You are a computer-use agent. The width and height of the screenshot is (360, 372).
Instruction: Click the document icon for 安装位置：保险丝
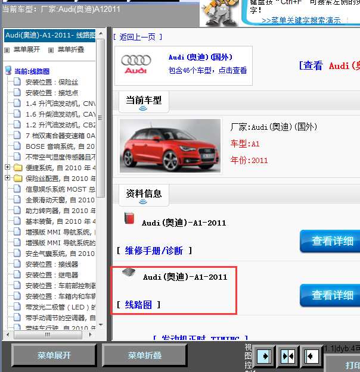point(17,82)
